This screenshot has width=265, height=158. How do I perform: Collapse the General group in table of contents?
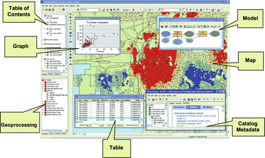(x=43, y=16)
